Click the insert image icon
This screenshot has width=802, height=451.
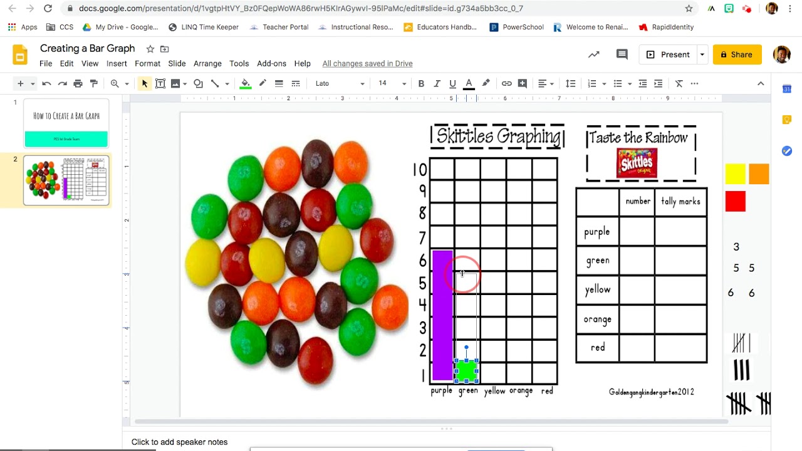pyautogui.click(x=175, y=83)
